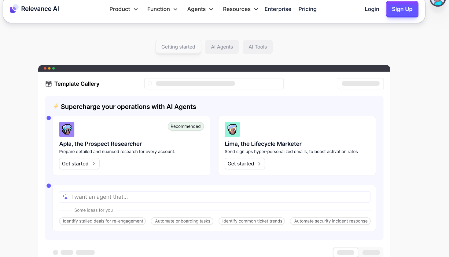Choose 'Identify common ticket trends' idea
The height and width of the screenshot is (257, 449).
(x=252, y=221)
